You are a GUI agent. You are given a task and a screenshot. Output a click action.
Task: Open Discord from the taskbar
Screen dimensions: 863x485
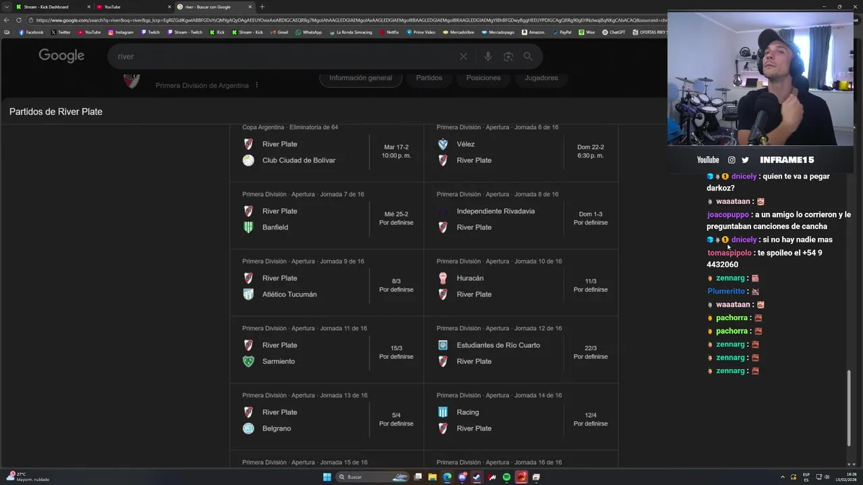click(462, 477)
